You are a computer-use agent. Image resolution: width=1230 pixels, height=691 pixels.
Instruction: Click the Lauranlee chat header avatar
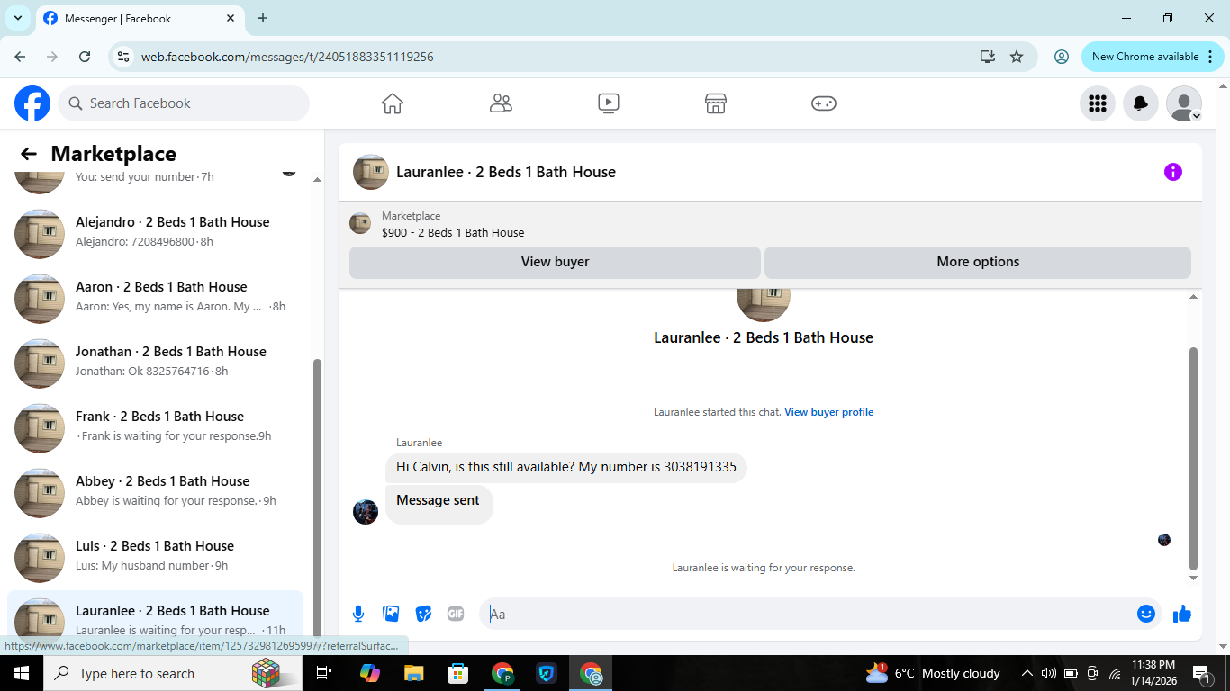click(x=370, y=172)
